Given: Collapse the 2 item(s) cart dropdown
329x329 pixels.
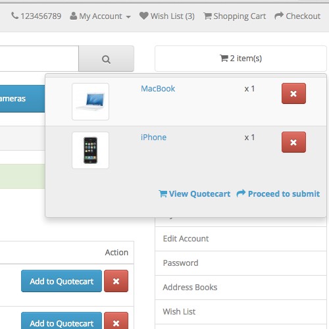Looking at the screenshot, I should click(241, 59).
